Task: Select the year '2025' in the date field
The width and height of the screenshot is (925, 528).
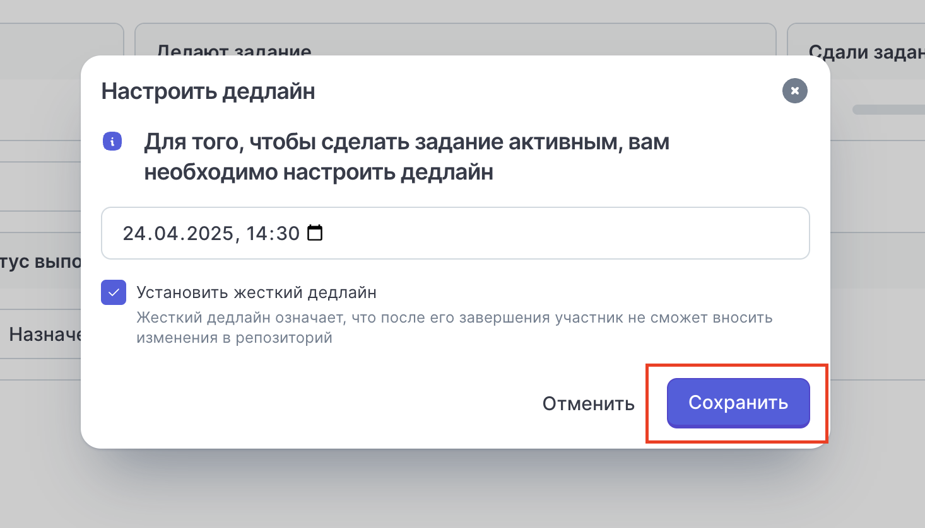Action: click(x=210, y=233)
